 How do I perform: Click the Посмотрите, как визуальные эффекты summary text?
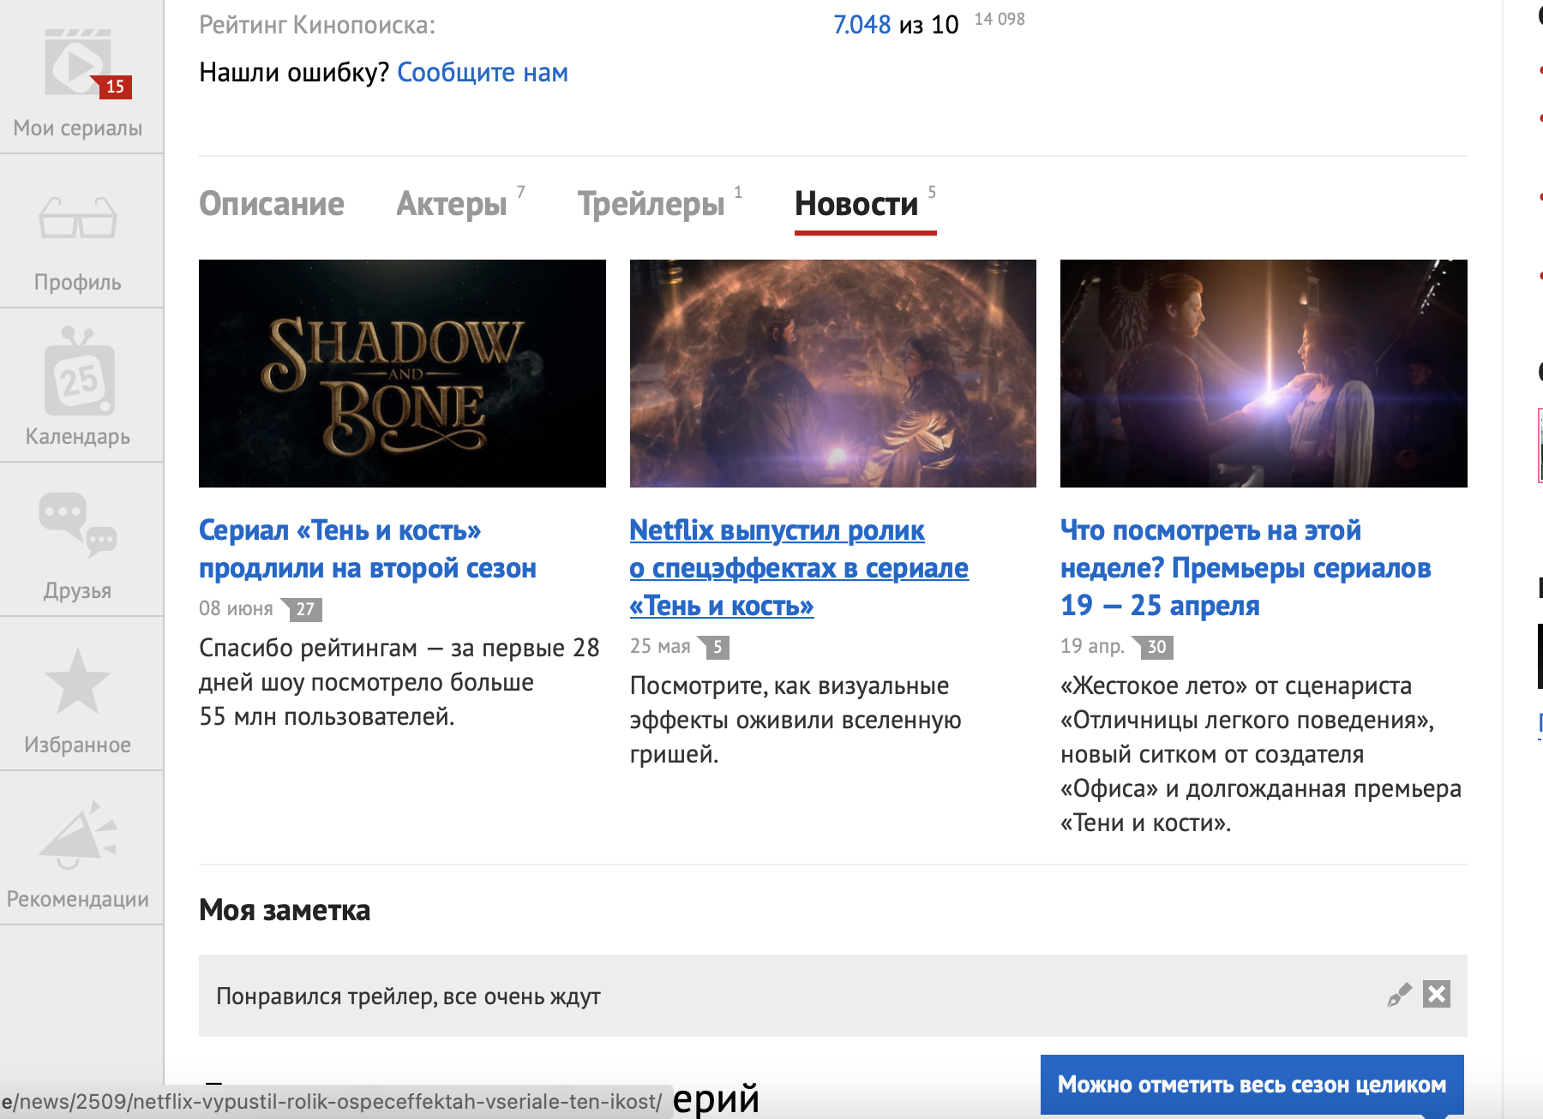point(796,720)
